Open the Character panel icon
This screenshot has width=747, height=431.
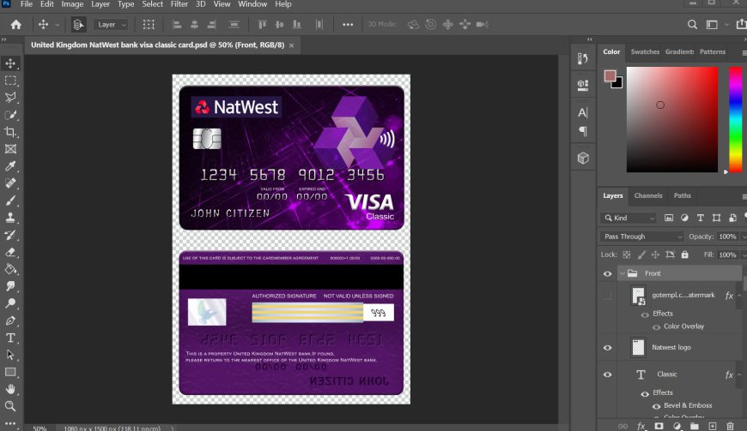[583, 112]
